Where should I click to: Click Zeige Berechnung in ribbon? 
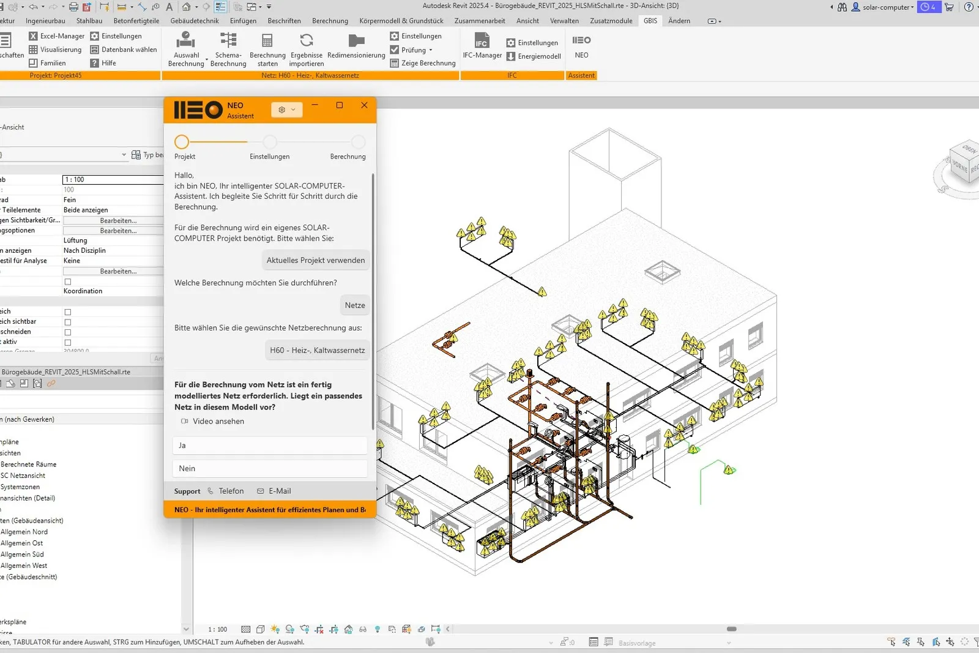coord(423,63)
